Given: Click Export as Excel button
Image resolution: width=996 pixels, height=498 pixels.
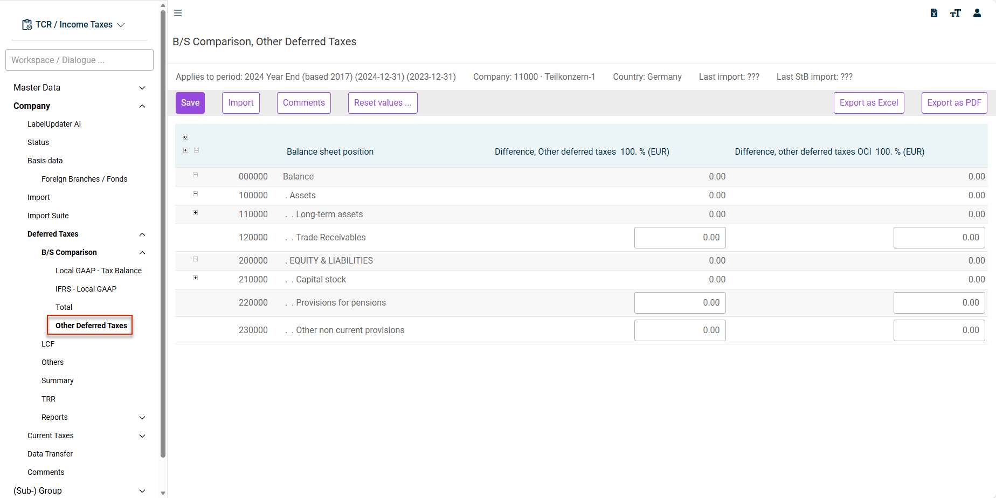Looking at the screenshot, I should click(869, 103).
